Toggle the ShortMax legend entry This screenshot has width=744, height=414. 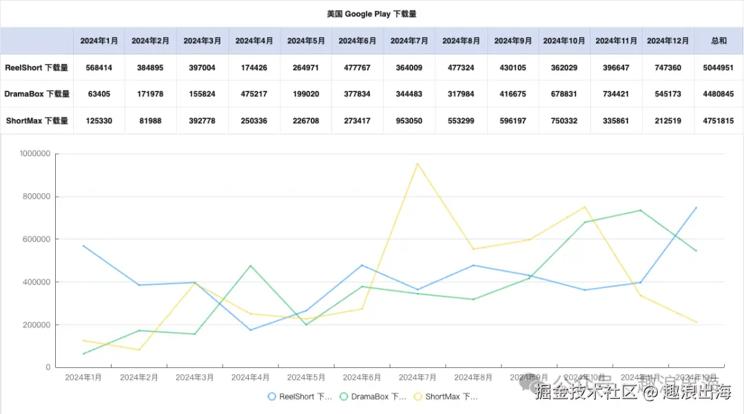pyautogui.click(x=446, y=397)
